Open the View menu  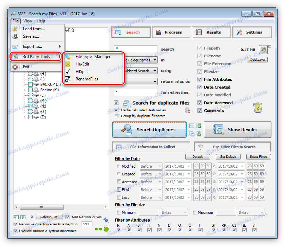(x=27, y=21)
